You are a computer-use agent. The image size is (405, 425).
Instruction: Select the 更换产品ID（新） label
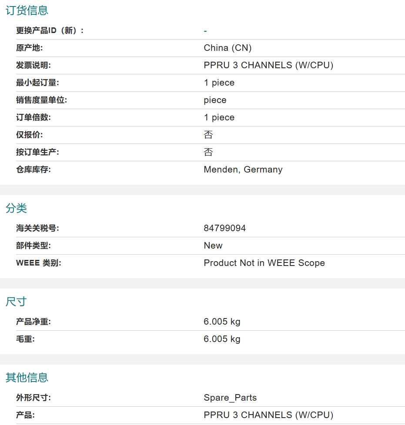pos(50,30)
